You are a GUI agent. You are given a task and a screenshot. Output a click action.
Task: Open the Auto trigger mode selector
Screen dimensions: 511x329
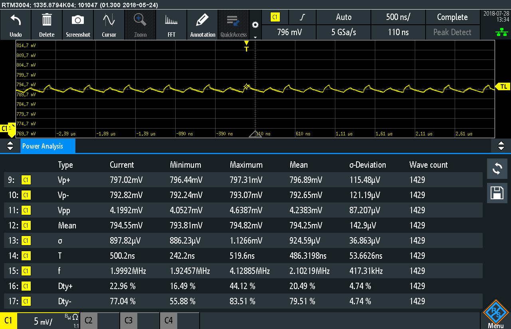(343, 17)
